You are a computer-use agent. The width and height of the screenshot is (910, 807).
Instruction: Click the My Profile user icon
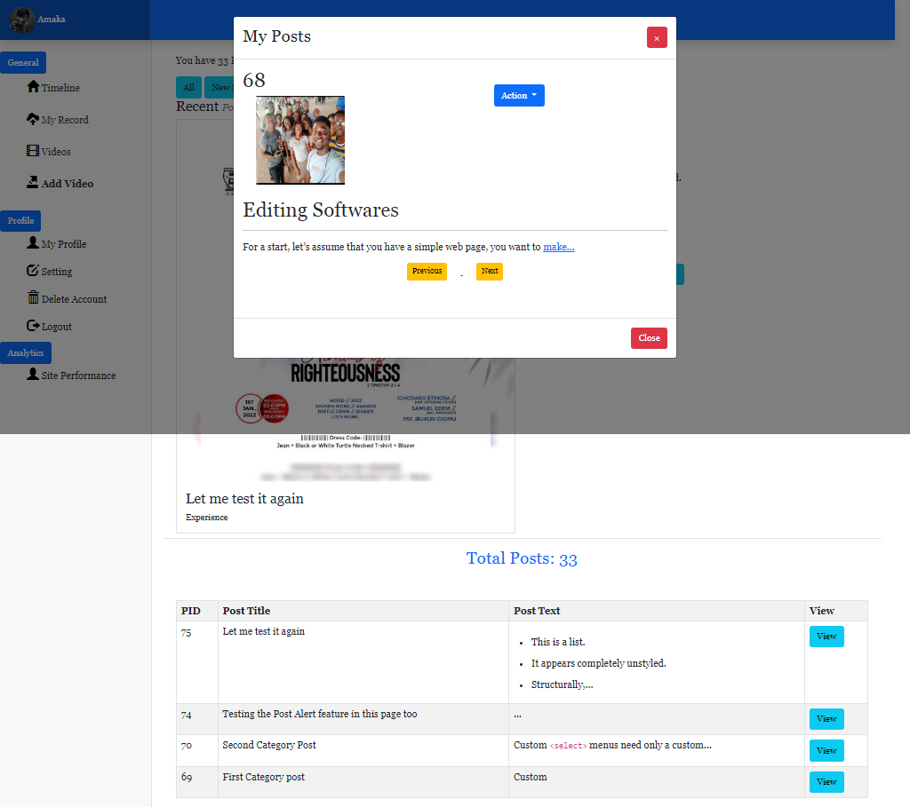pos(33,243)
